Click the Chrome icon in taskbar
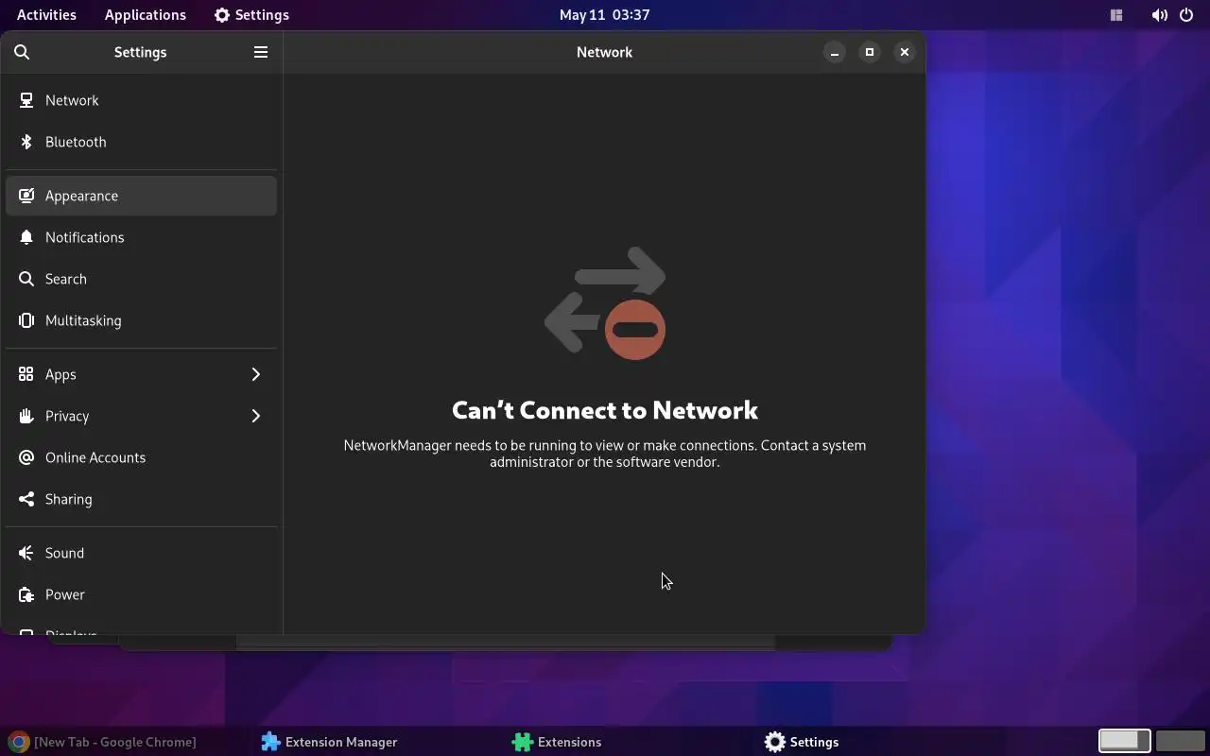The image size is (1210, 756). tap(19, 742)
